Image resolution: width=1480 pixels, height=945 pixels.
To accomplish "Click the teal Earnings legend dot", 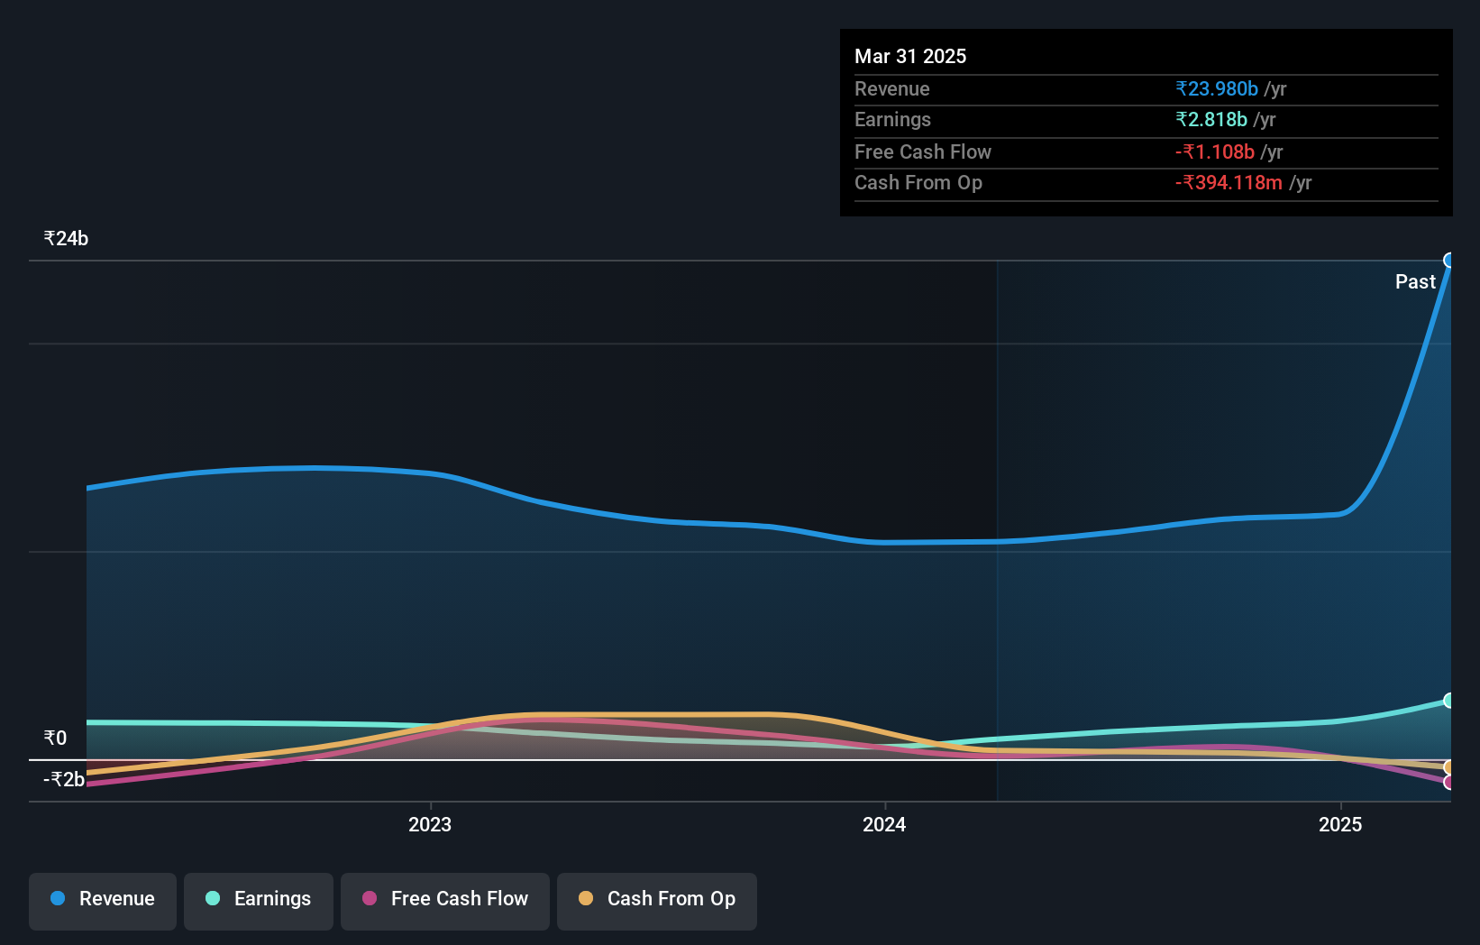I will click(x=213, y=898).
